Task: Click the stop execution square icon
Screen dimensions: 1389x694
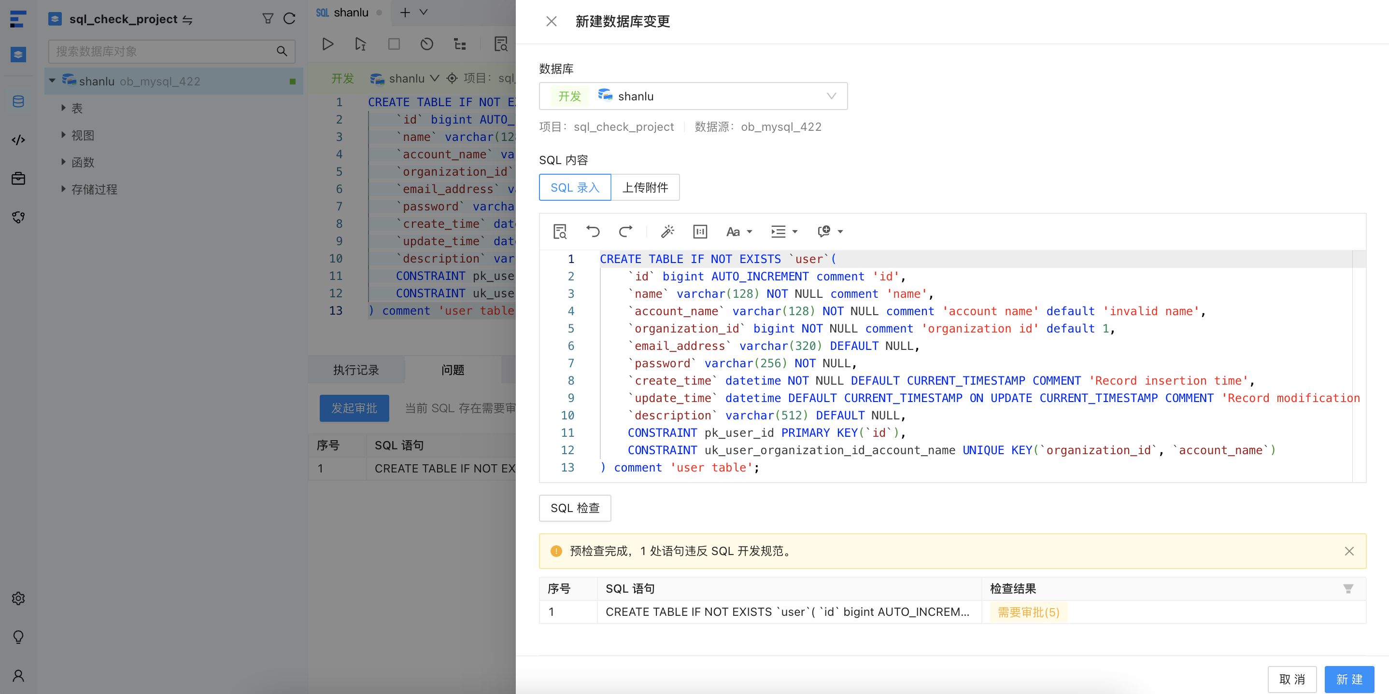Action: pos(394,43)
